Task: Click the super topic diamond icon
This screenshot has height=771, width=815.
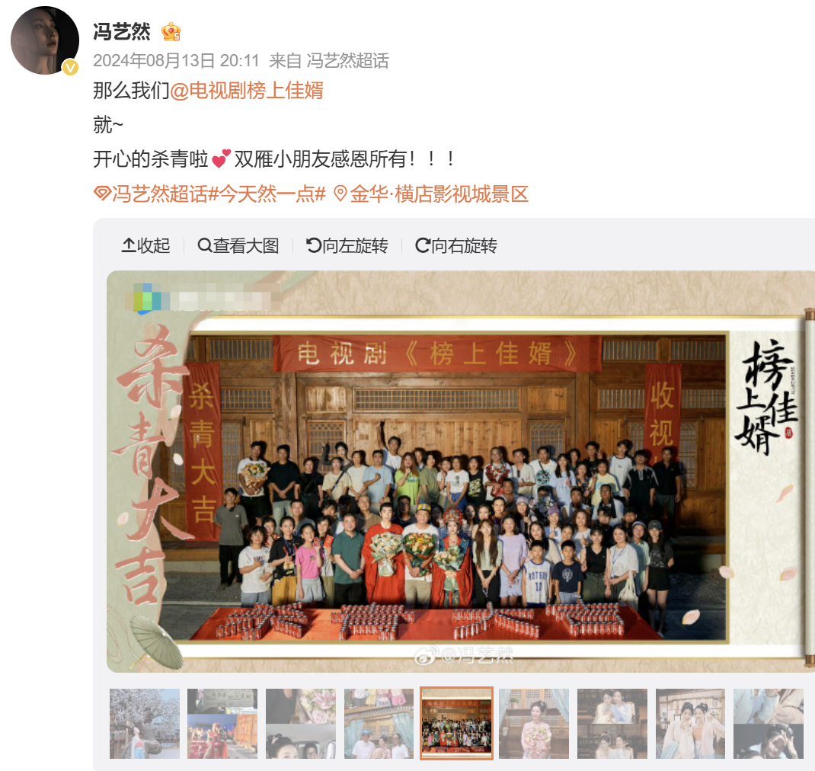Action: click(x=102, y=194)
